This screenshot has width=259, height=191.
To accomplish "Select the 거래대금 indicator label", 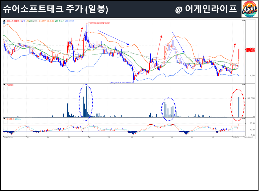I will [x=10, y=85].
